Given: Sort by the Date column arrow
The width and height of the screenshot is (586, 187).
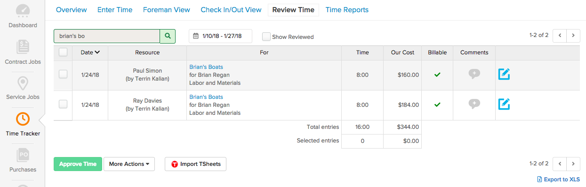Looking at the screenshot, I should (x=97, y=52).
